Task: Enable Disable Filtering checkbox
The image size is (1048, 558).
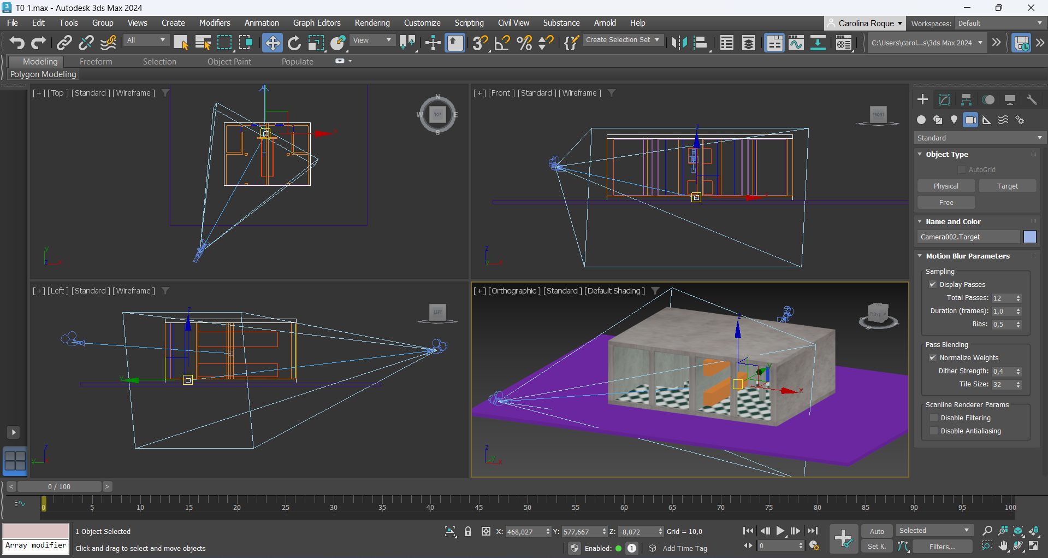Action: tap(934, 418)
